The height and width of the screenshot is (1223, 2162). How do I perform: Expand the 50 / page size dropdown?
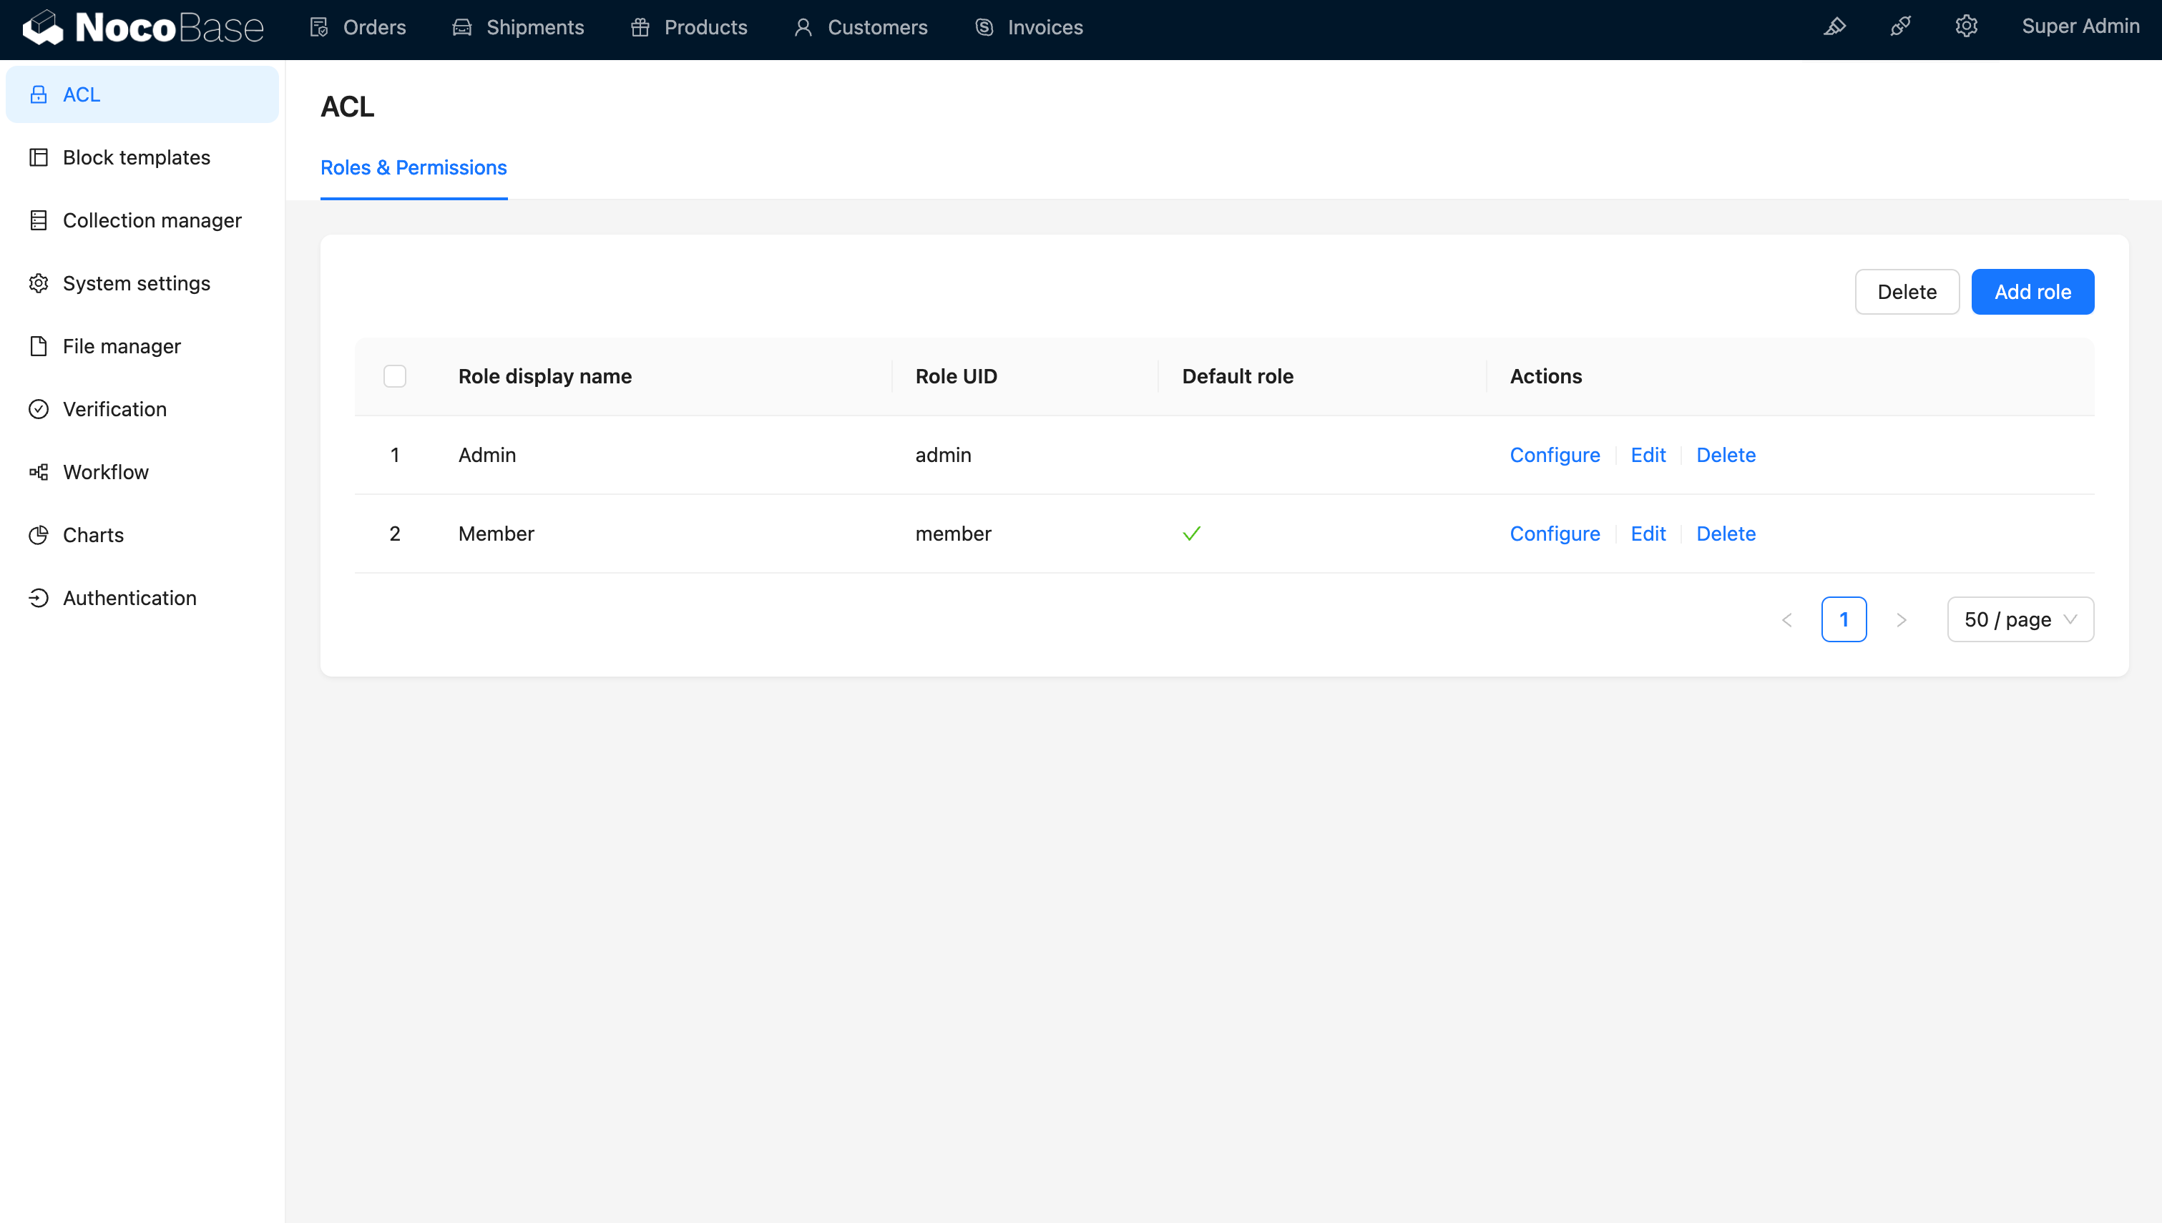click(x=2020, y=620)
